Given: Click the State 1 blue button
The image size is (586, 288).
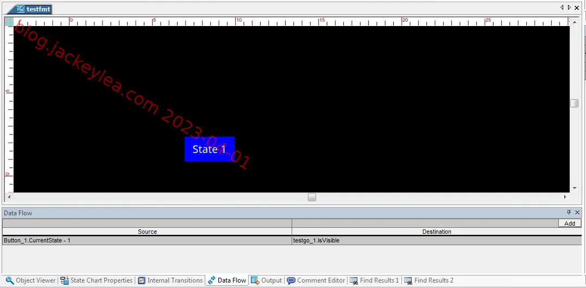Looking at the screenshot, I should click(209, 149).
